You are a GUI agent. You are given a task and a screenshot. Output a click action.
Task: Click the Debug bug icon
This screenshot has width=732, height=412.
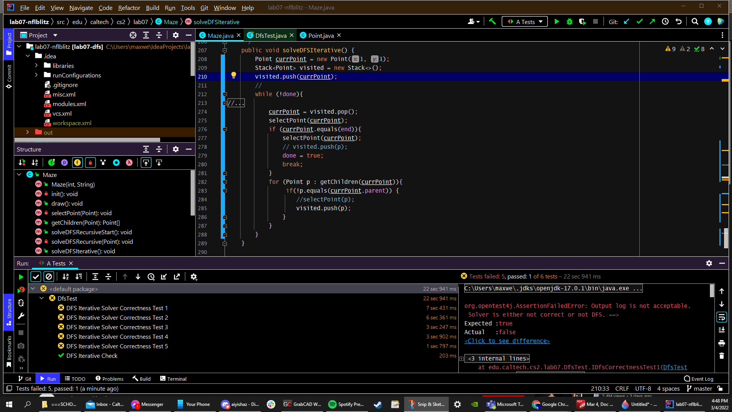570,22
